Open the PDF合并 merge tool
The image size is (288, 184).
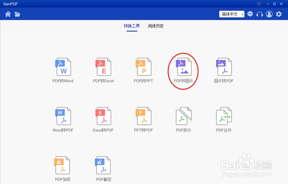click(x=224, y=120)
